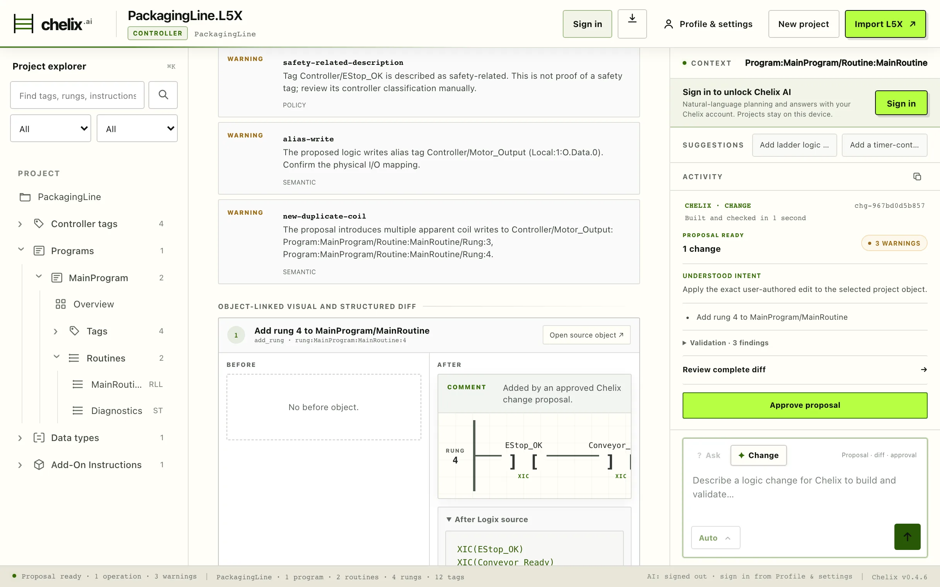Screen dimensions: 940x587
Task: Click the EStop_OK XIC contact in rung 4
Action: click(523, 461)
